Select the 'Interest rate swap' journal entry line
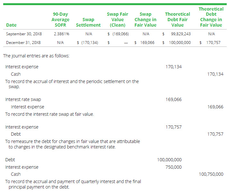Viewport: 228px width, 194px height. (x=23, y=99)
